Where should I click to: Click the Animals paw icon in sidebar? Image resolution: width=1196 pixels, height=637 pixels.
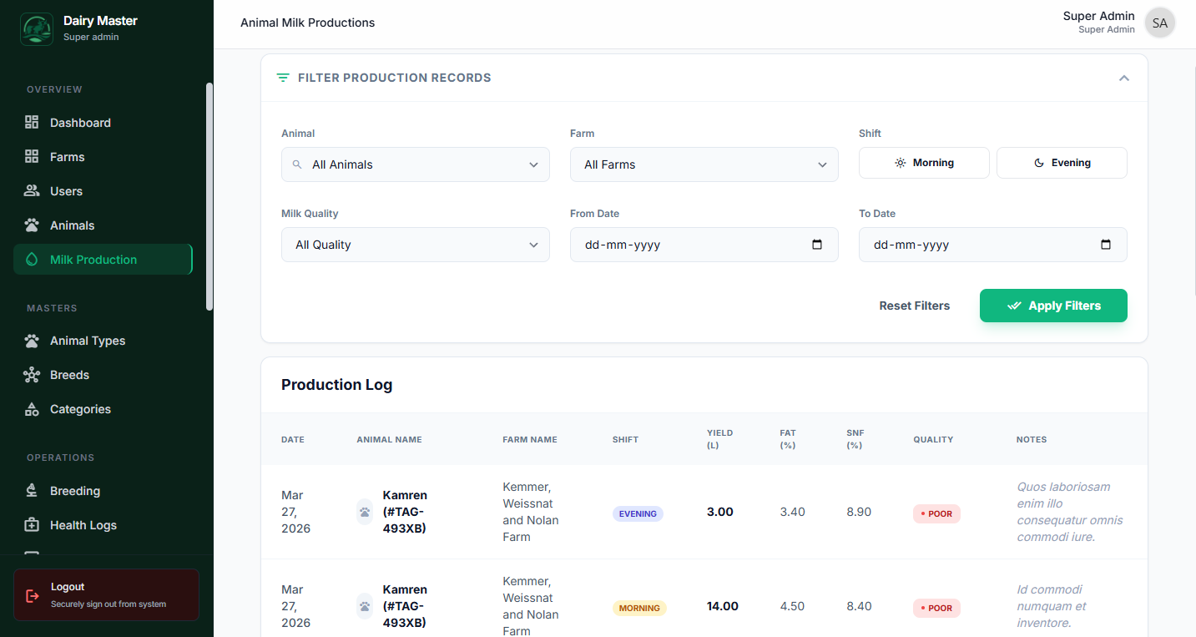(32, 225)
